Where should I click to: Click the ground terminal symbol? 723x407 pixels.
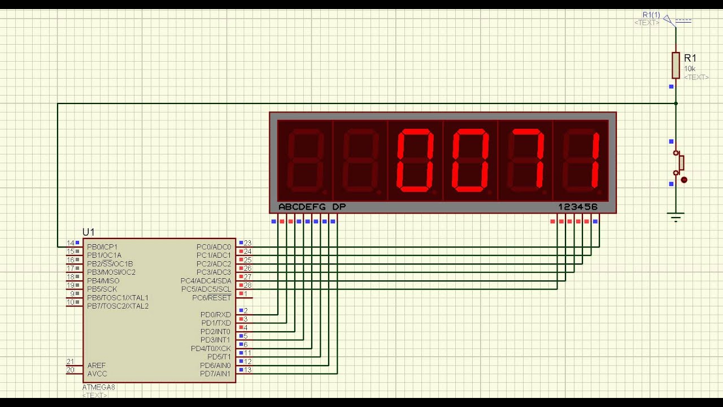(x=676, y=217)
